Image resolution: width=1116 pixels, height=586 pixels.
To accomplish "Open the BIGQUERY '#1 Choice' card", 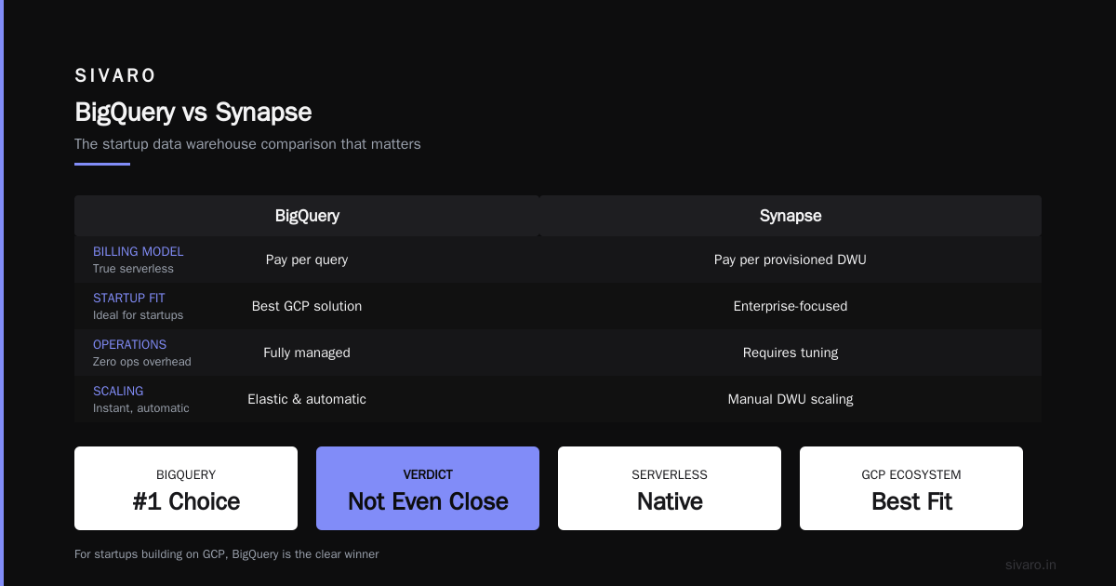I will click(x=186, y=488).
